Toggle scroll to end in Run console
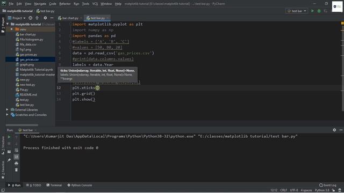Image resolution: width=344 pixels, height=193 pixels. 16,157
